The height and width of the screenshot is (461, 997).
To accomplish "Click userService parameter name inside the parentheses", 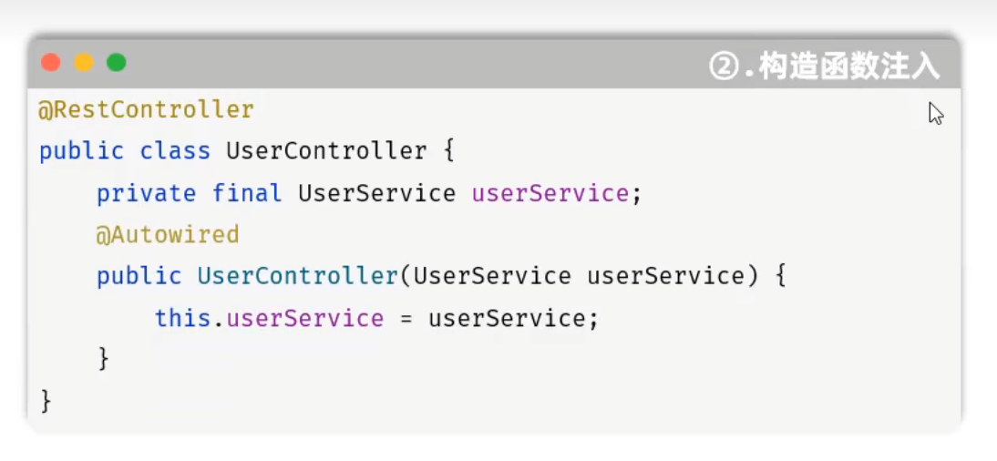I will click(665, 276).
